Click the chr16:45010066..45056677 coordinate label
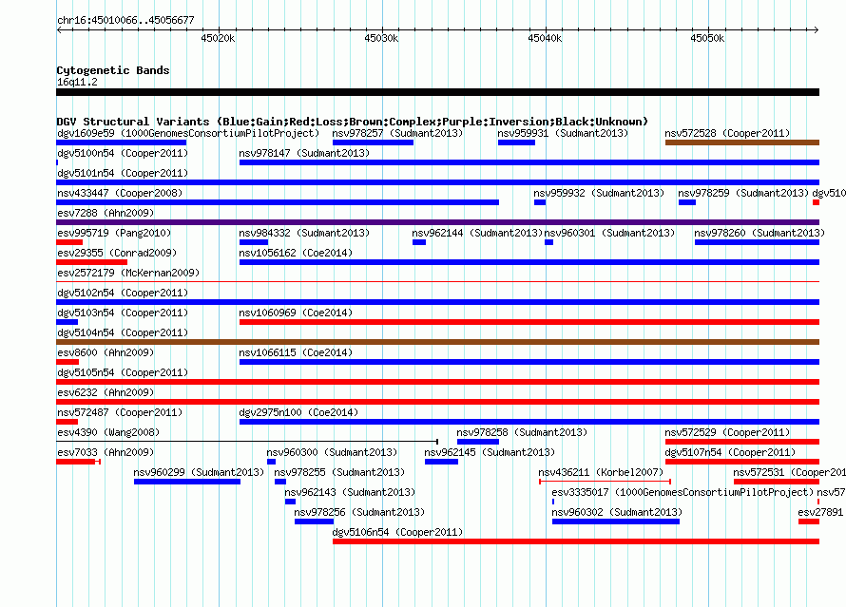The image size is (846, 607). click(125, 20)
